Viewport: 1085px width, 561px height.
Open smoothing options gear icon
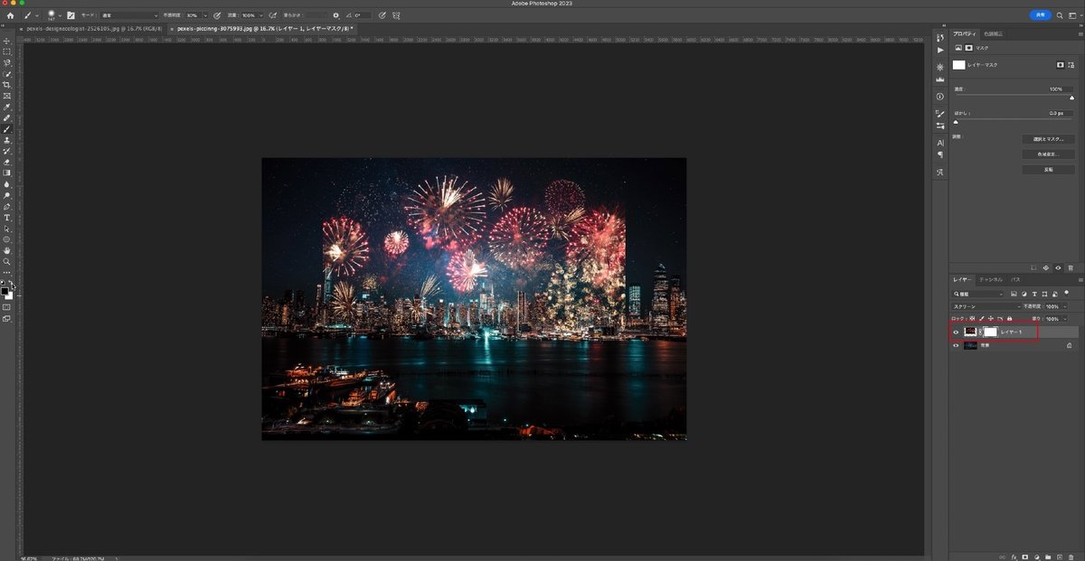pos(335,15)
